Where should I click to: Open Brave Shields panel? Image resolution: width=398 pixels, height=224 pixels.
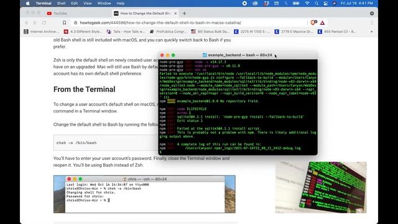pyautogui.click(x=313, y=22)
